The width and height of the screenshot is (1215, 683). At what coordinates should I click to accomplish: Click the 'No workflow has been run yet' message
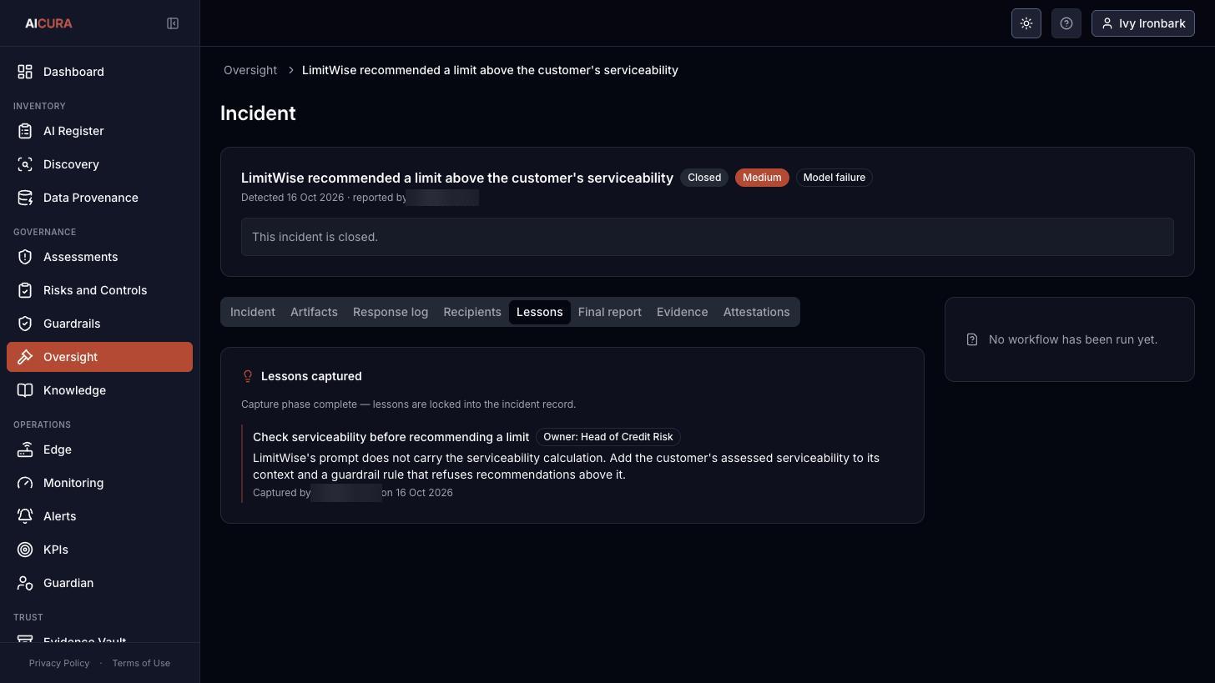coord(1073,339)
